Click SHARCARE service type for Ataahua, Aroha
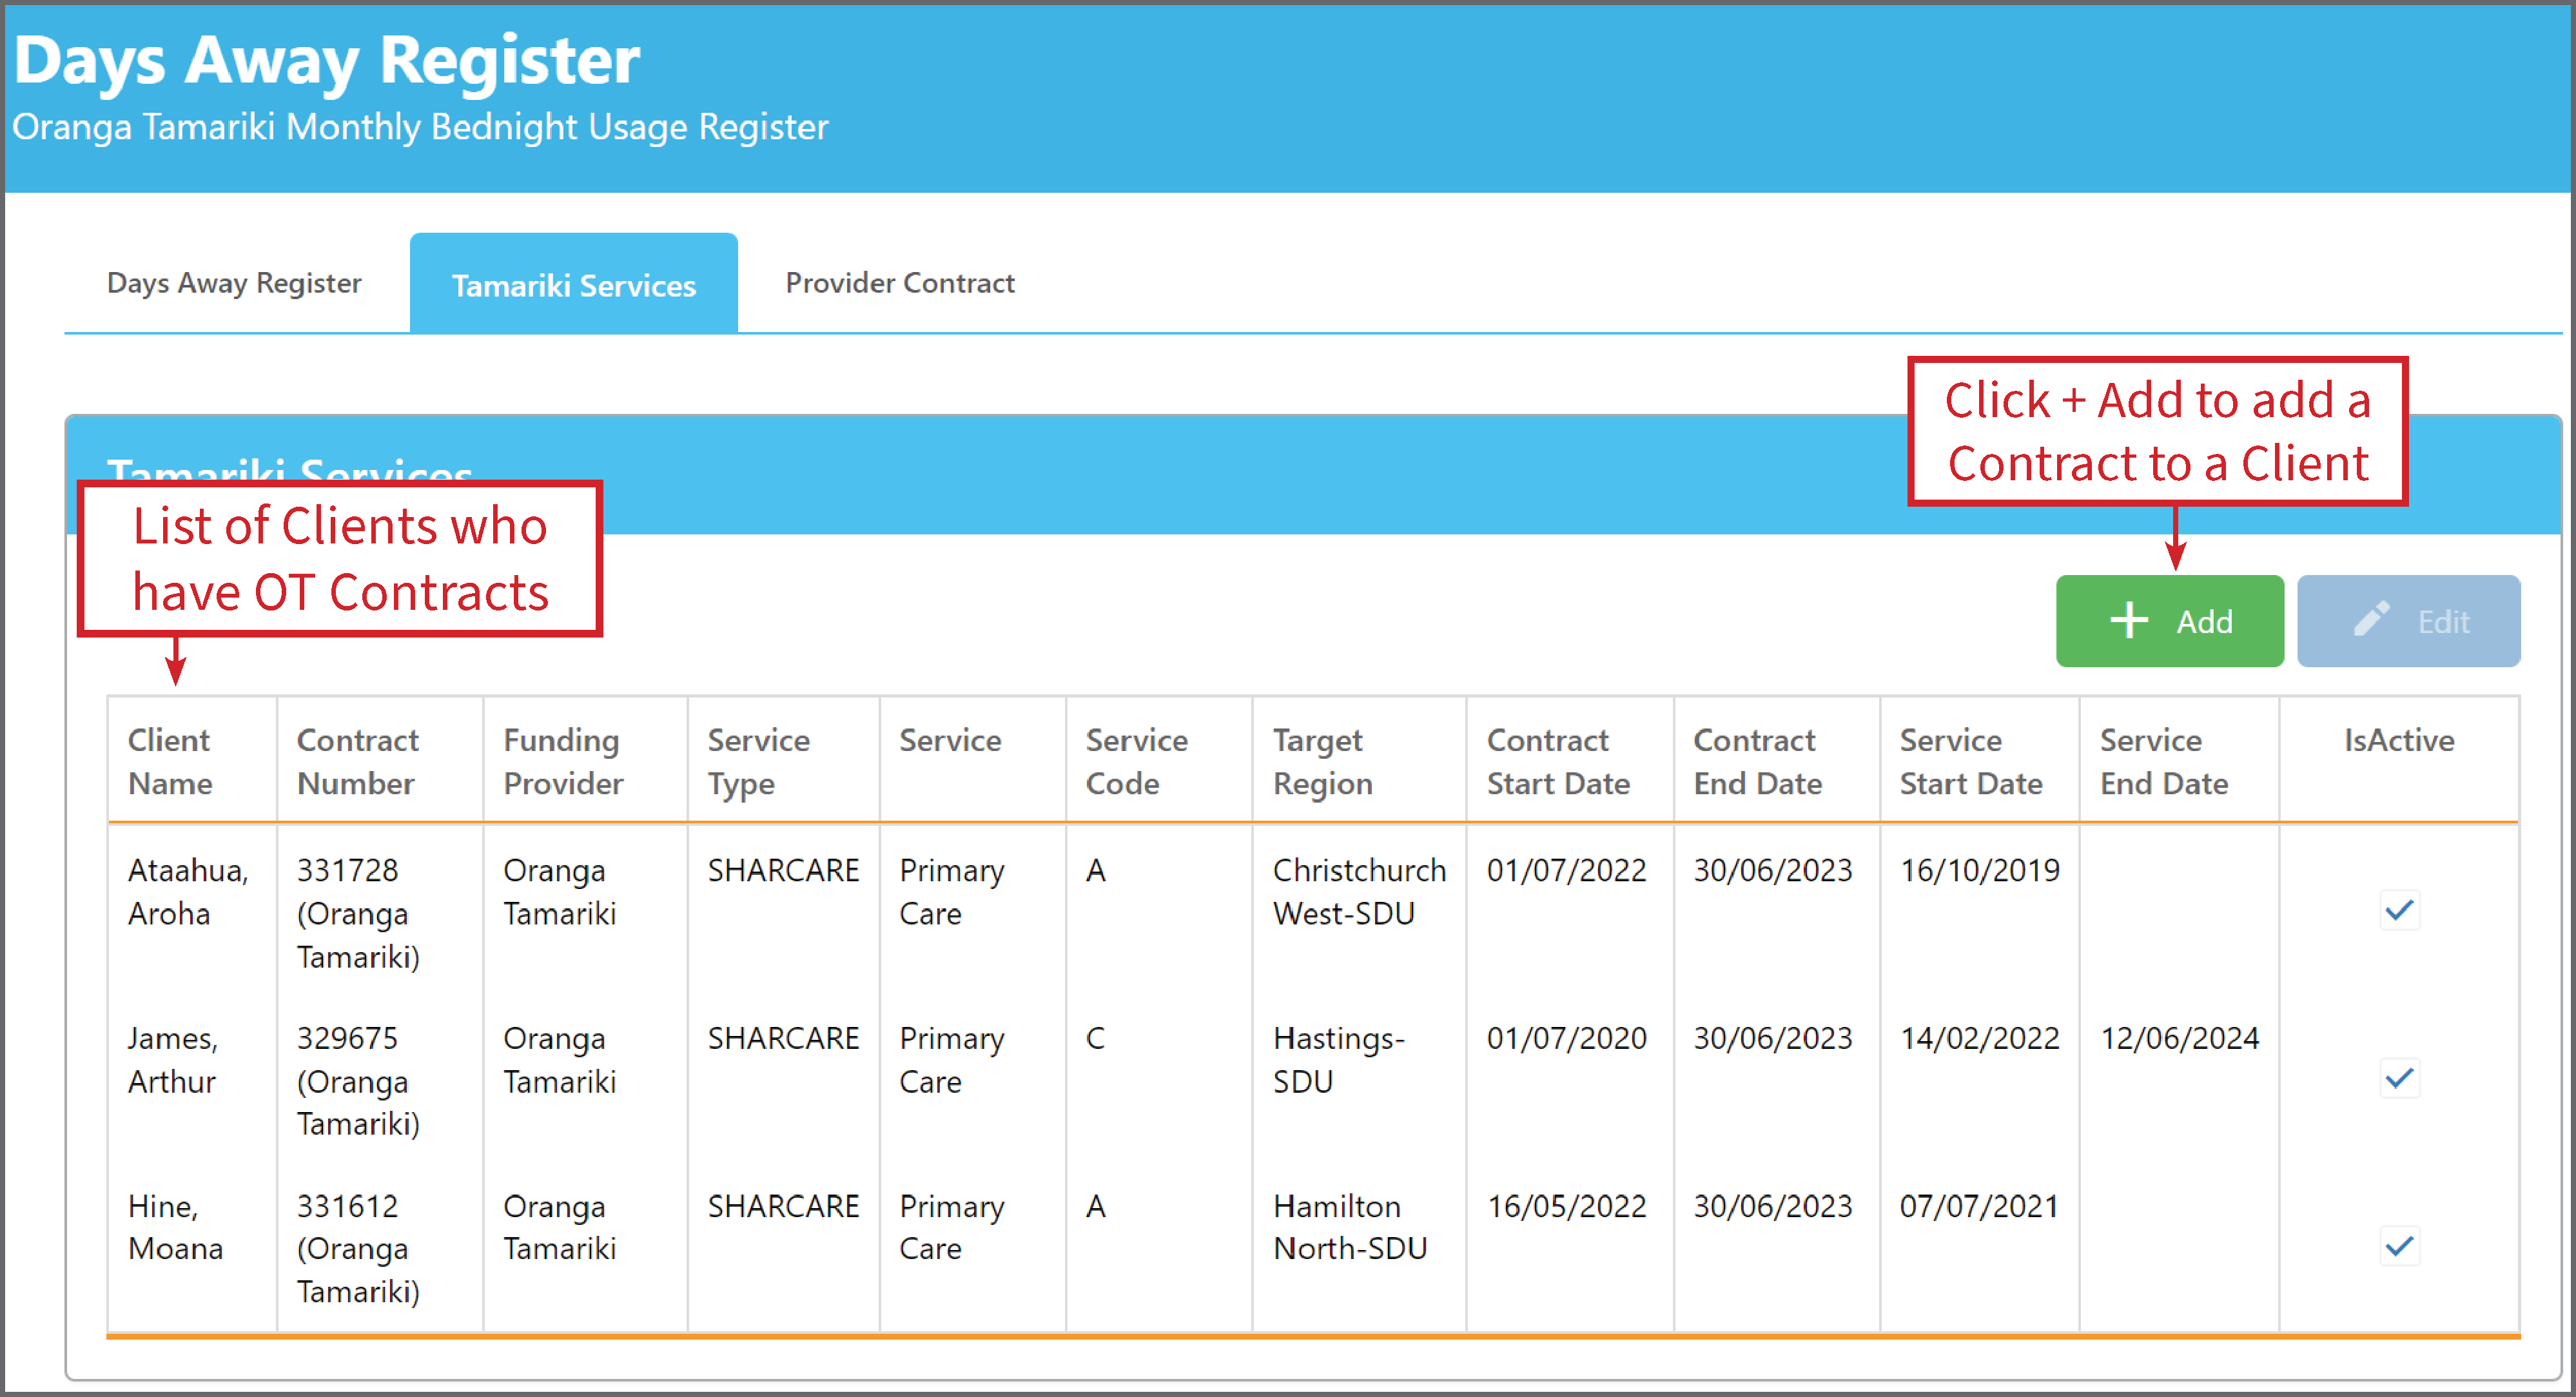Viewport: 2576px width, 1397px height. click(783, 870)
